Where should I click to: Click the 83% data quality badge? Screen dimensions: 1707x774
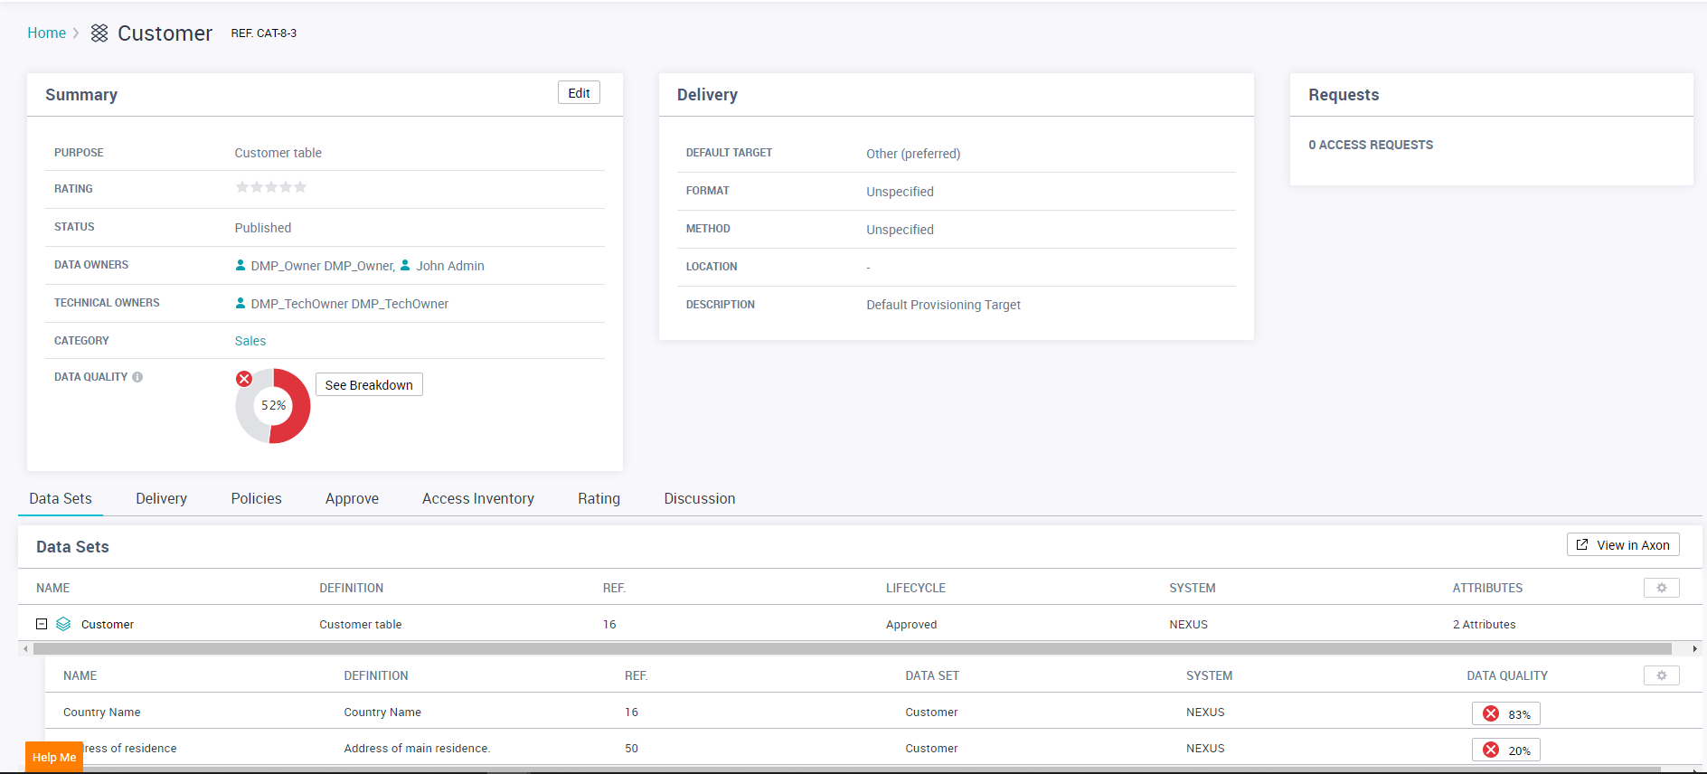pyautogui.click(x=1505, y=713)
